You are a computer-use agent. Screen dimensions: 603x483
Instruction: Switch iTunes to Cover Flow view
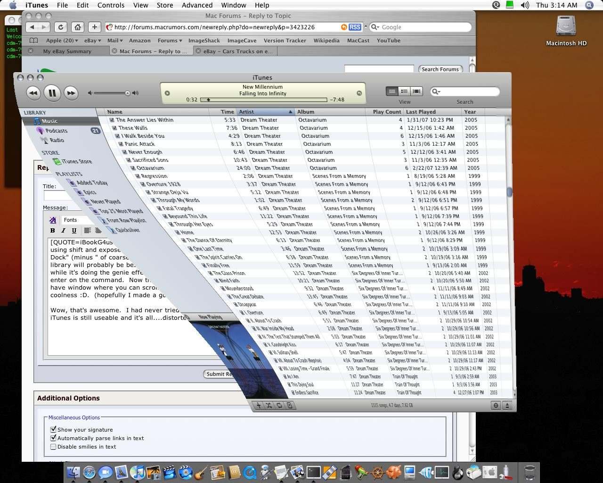pyautogui.click(x=416, y=91)
